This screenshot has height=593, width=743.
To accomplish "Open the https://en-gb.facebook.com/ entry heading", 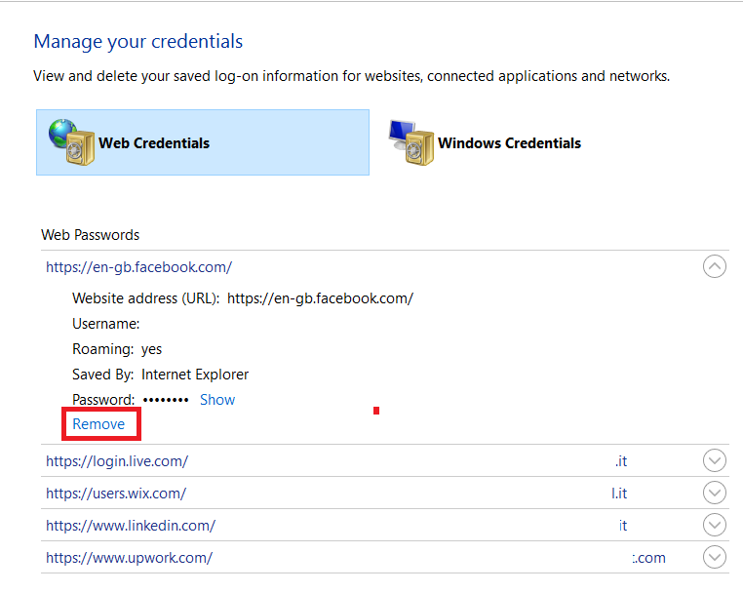I will point(138,267).
